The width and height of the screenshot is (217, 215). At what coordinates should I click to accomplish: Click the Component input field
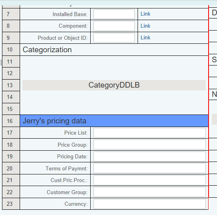(x=114, y=26)
